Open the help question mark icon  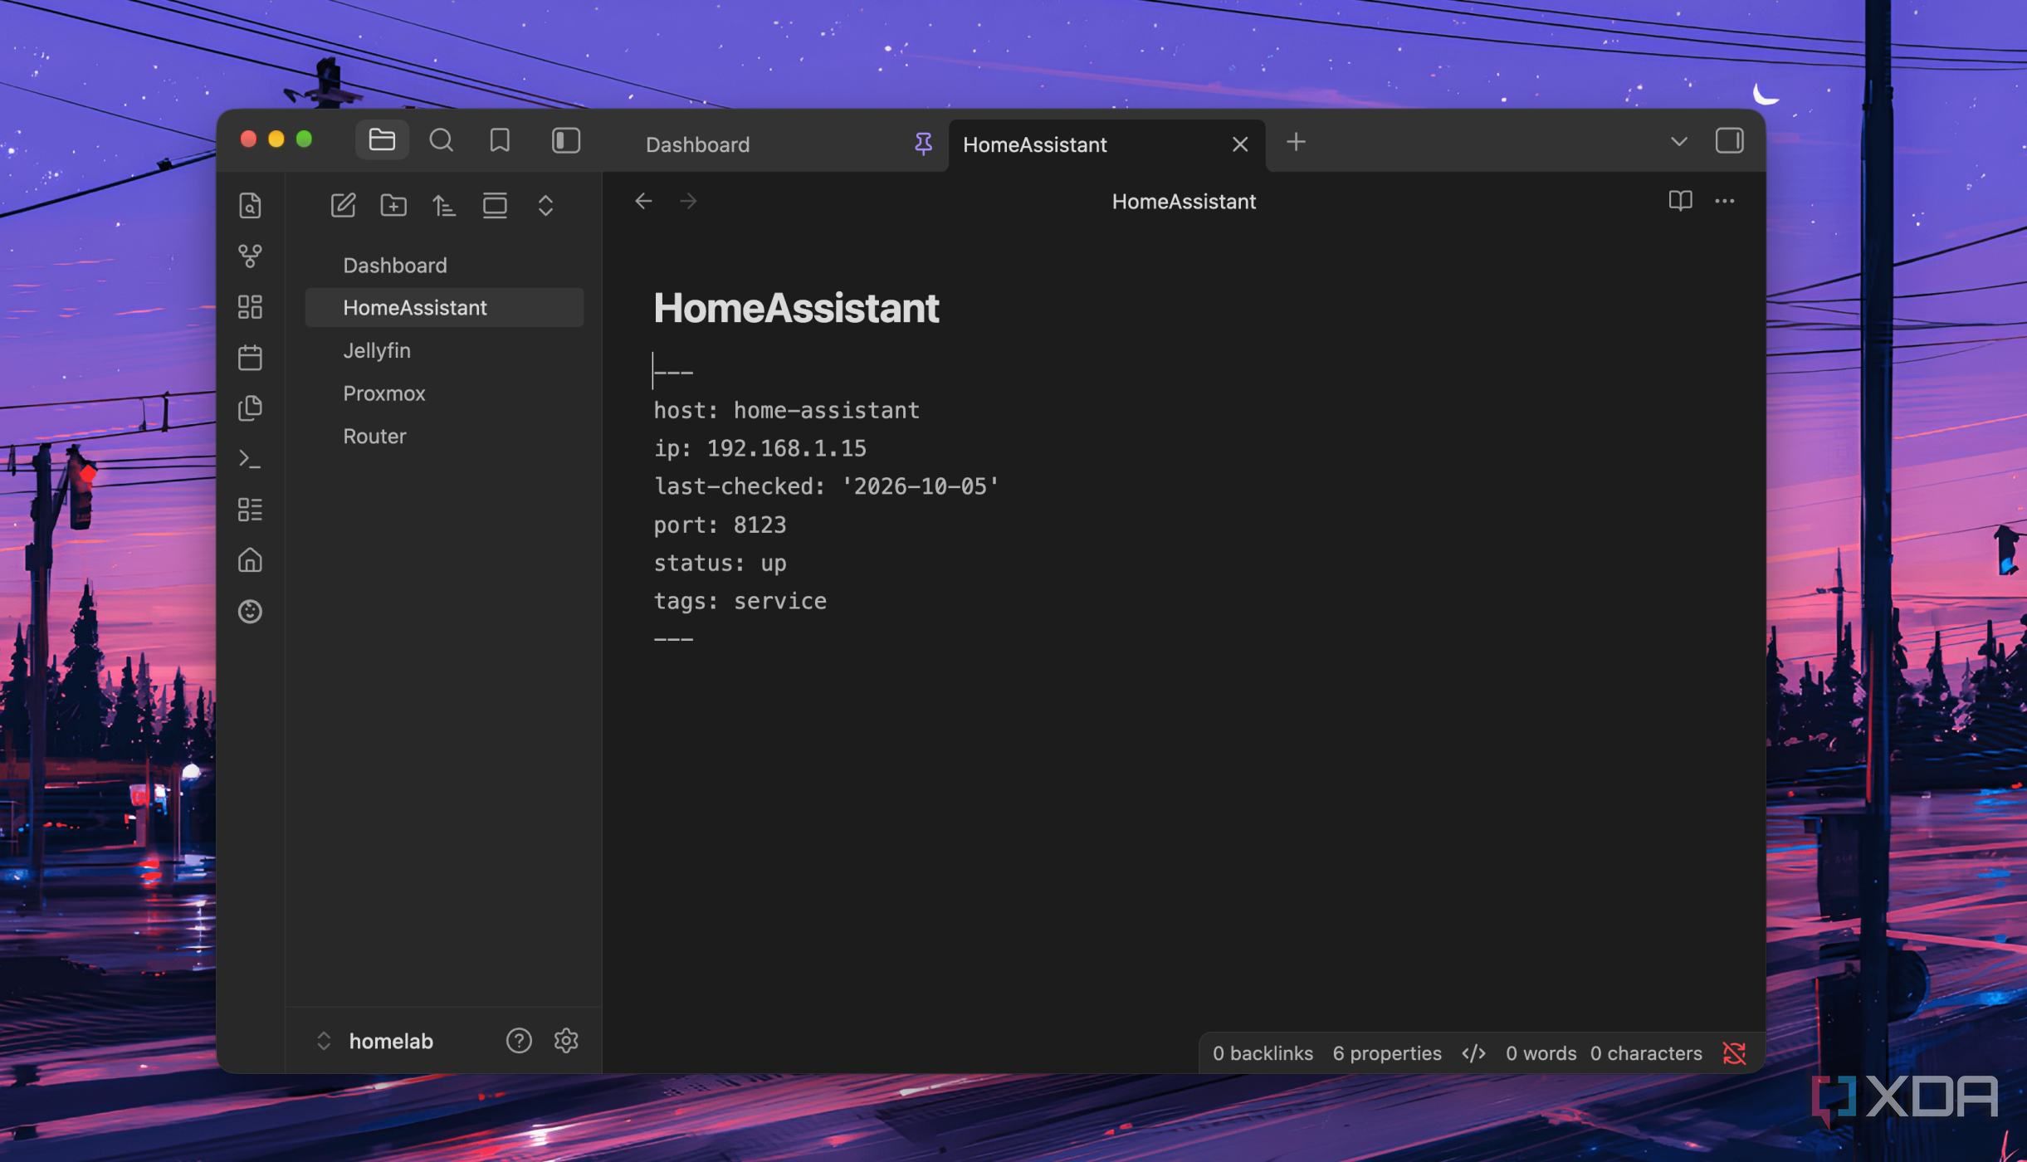pyautogui.click(x=519, y=1041)
